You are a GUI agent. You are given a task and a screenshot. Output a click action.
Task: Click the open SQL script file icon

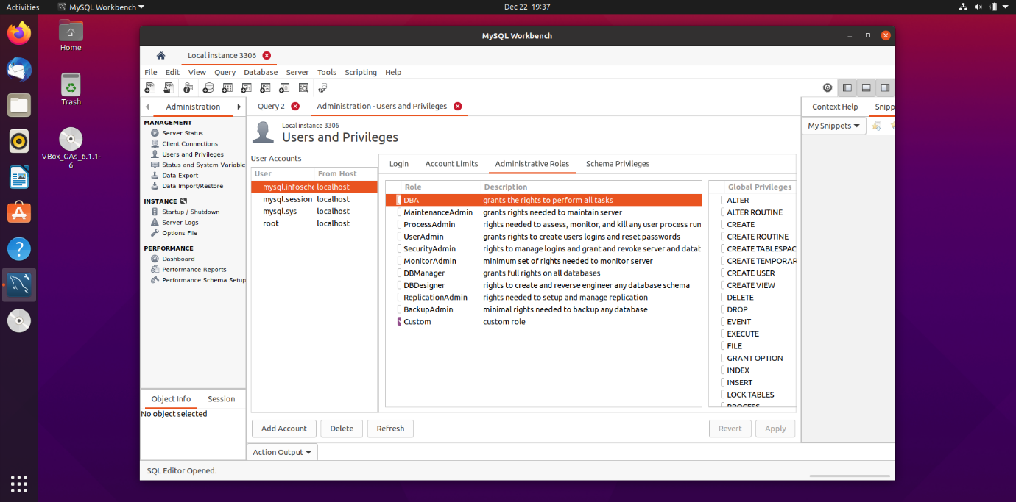(x=169, y=88)
